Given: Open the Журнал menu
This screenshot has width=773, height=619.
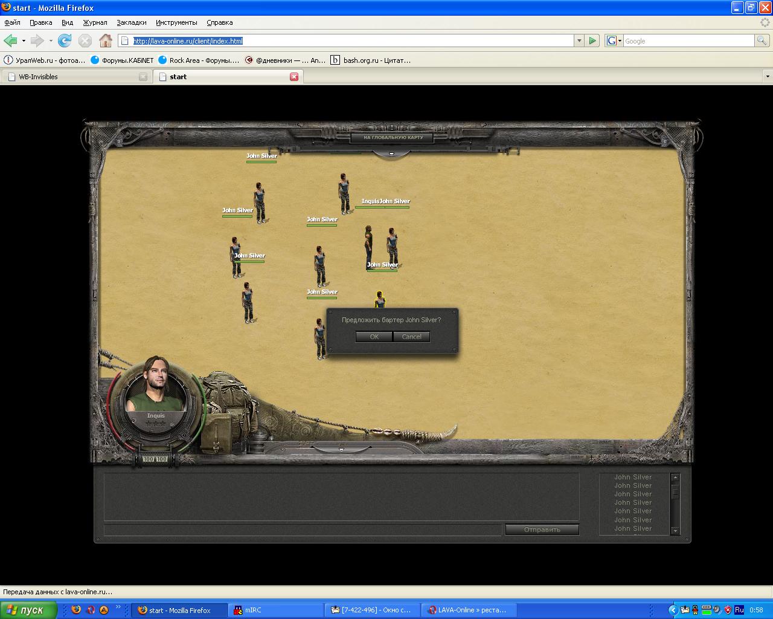Looking at the screenshot, I should click(x=95, y=22).
